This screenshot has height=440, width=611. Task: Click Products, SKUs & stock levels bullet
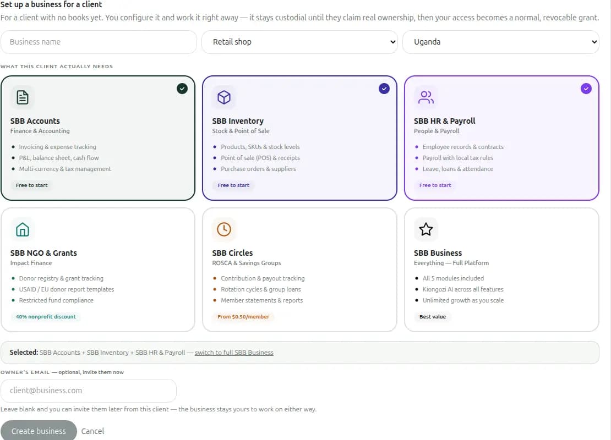tap(260, 147)
